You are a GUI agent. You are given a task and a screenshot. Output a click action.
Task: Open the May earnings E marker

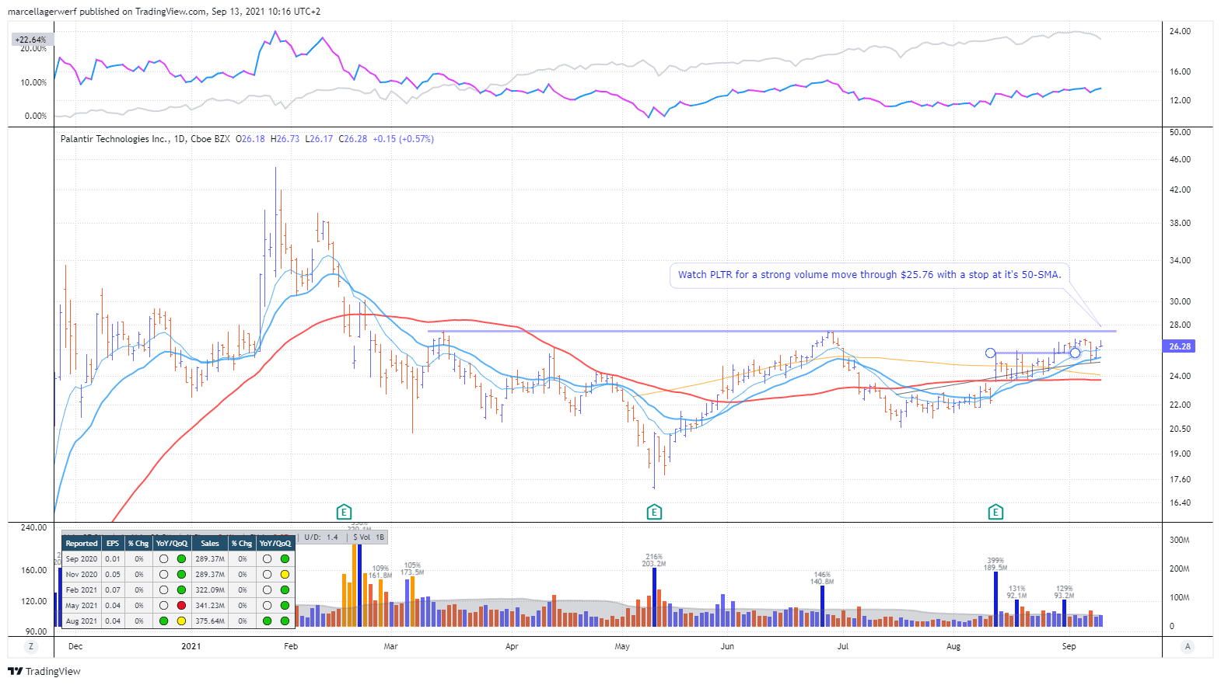(x=654, y=512)
